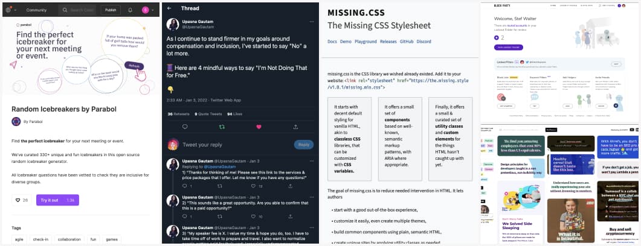Select the check-in tag

(x=41, y=239)
